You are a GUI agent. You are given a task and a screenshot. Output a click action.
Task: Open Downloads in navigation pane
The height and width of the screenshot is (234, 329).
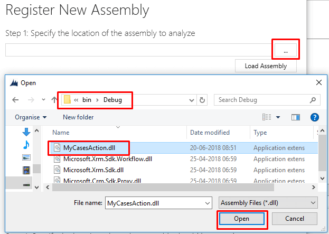(26, 132)
